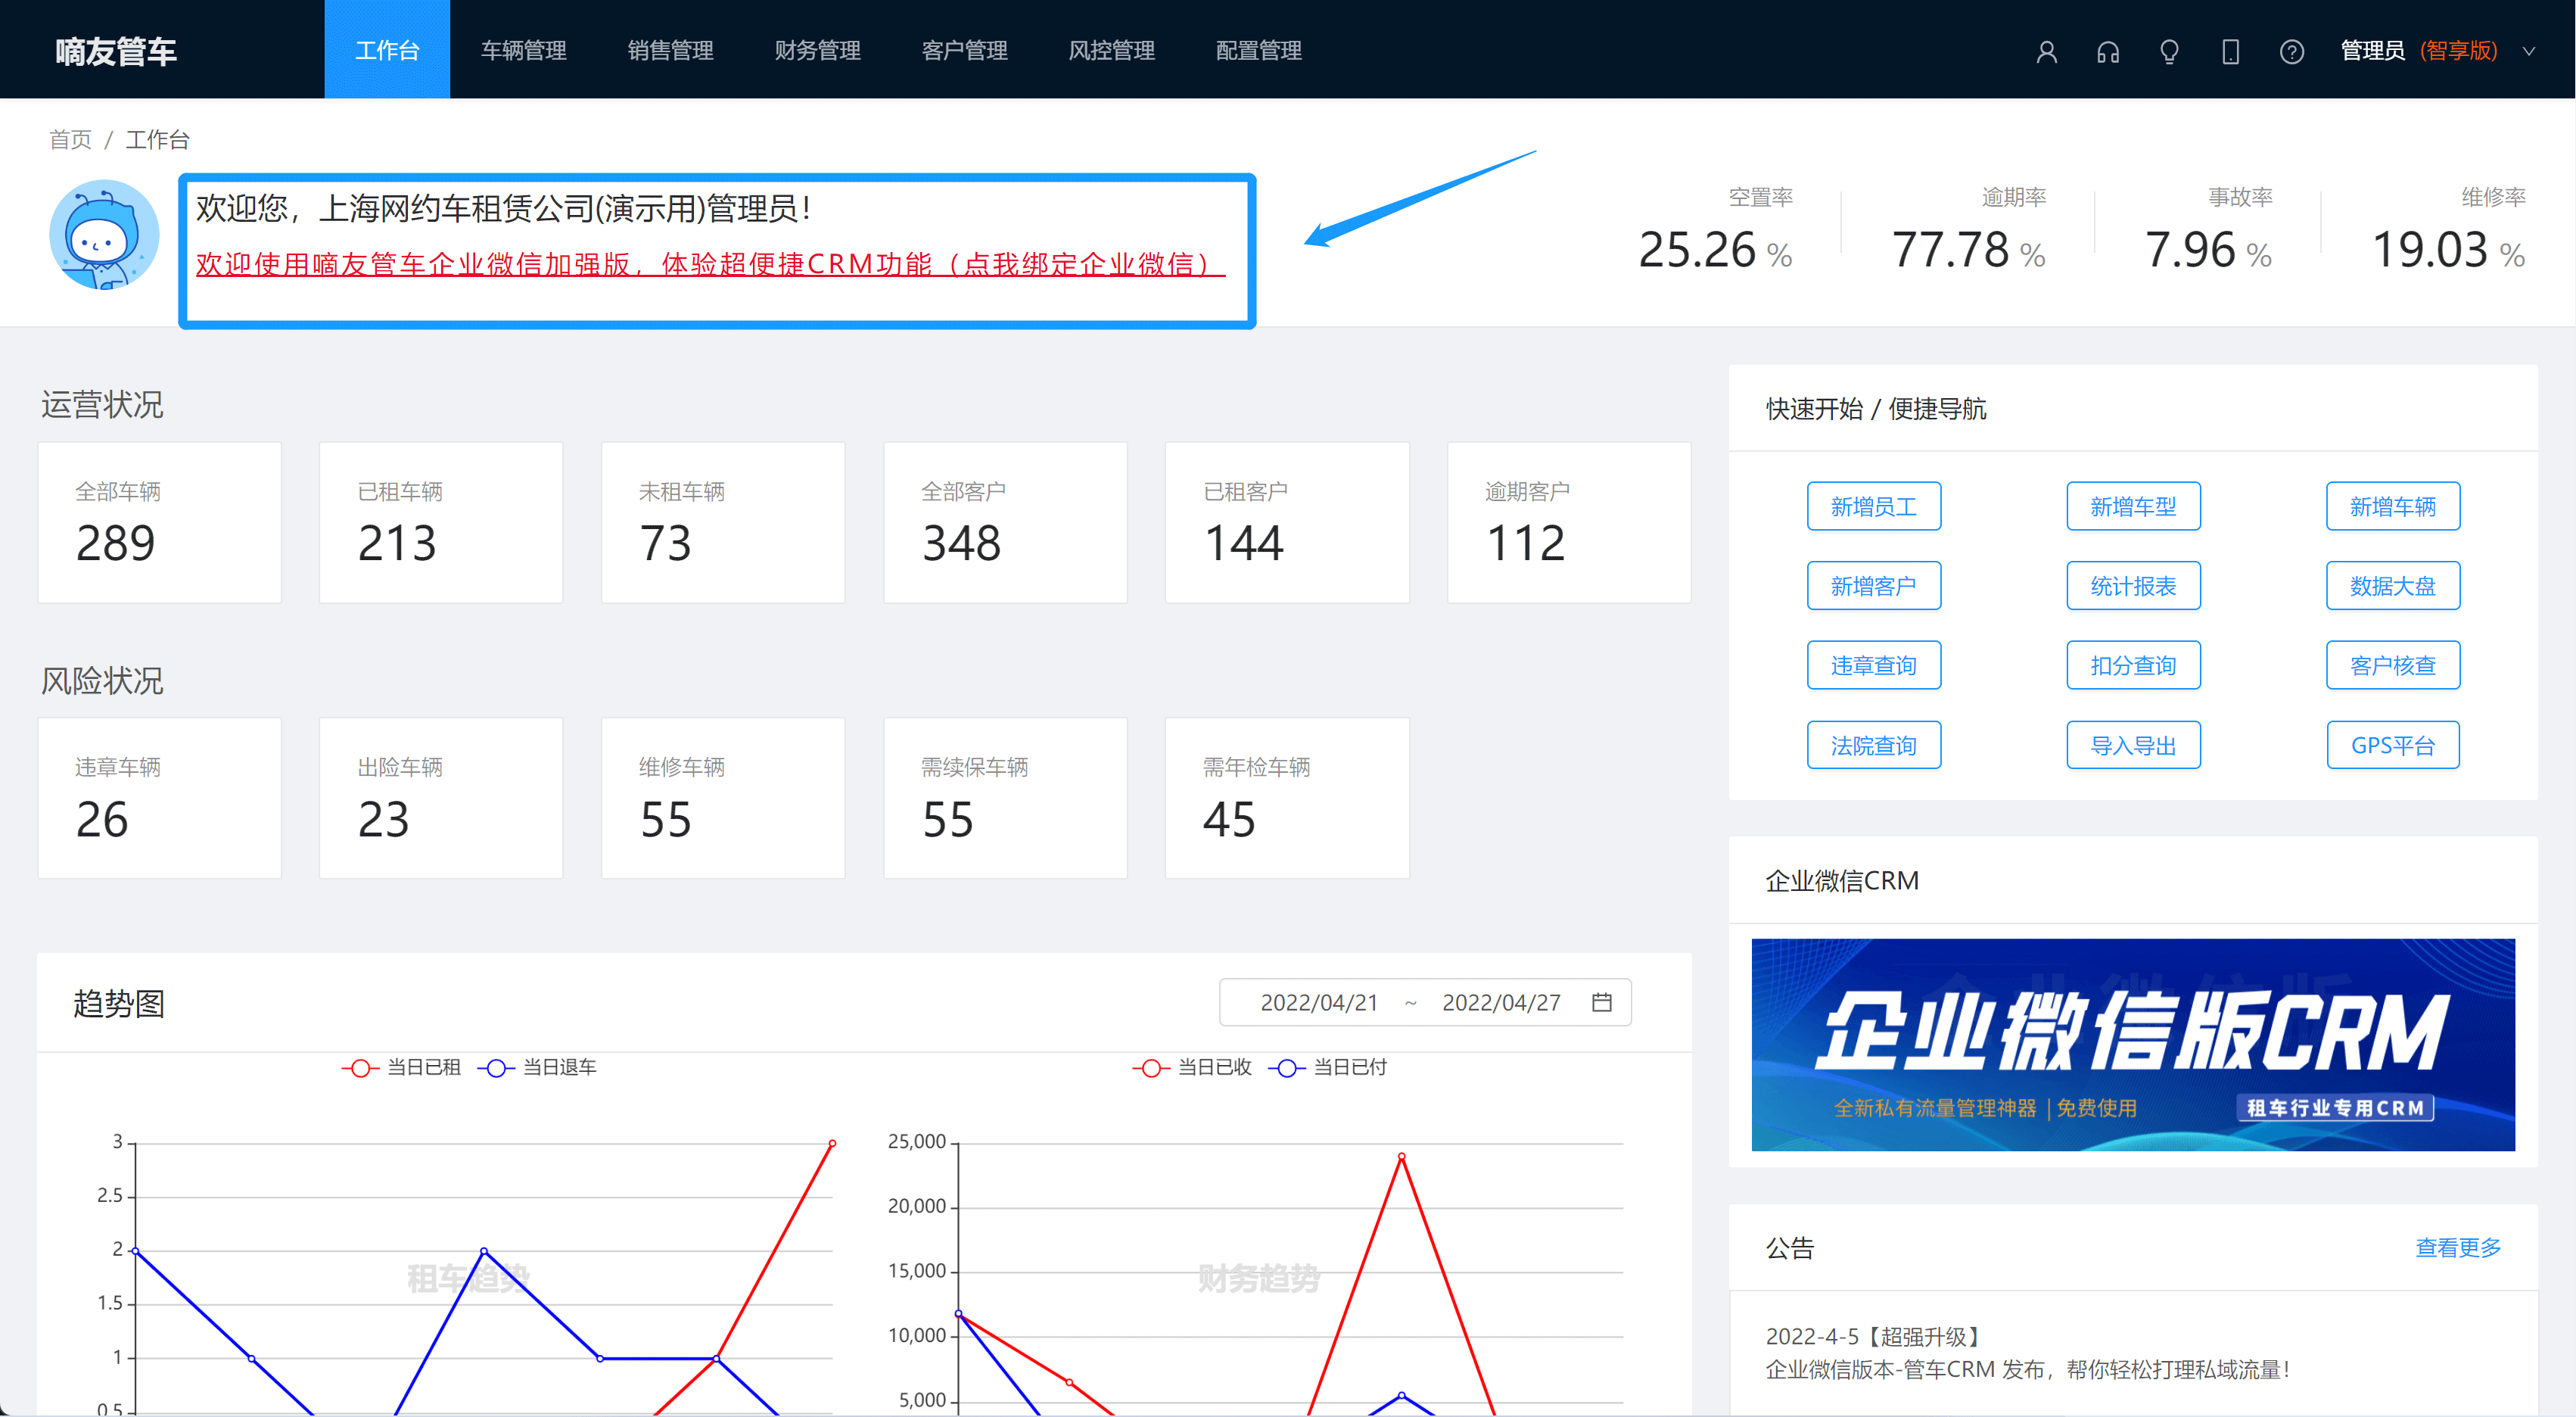
Task: Open the 违章车辆 26 card
Action: (159, 798)
